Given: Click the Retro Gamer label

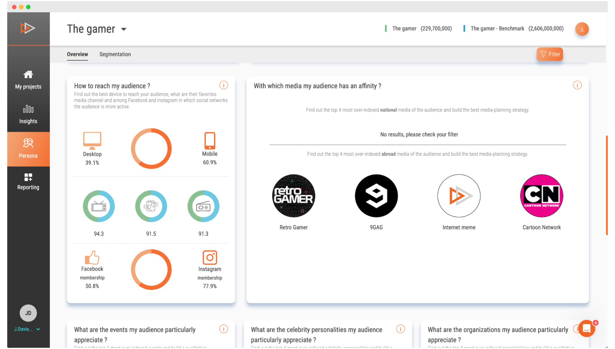Looking at the screenshot, I should point(294,227).
